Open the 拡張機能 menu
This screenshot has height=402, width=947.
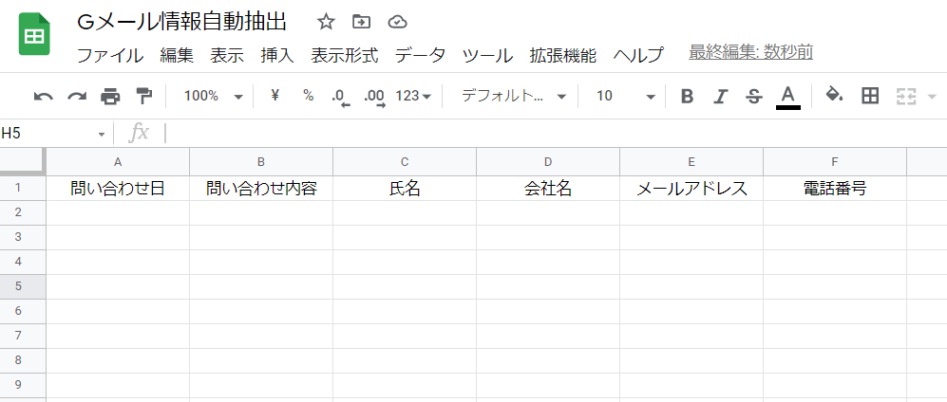click(x=563, y=55)
